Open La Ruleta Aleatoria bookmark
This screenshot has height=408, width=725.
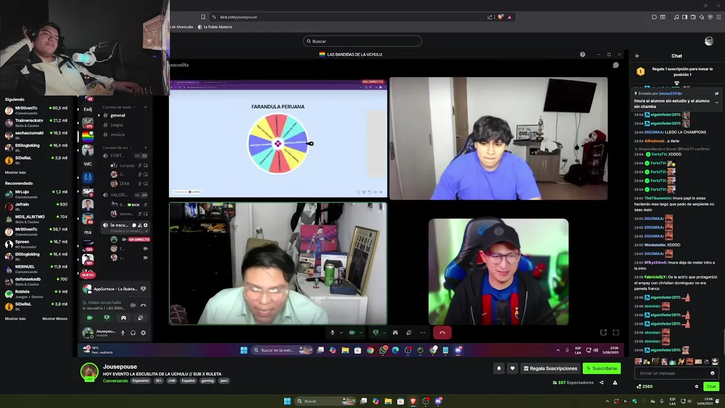pyautogui.click(x=215, y=27)
